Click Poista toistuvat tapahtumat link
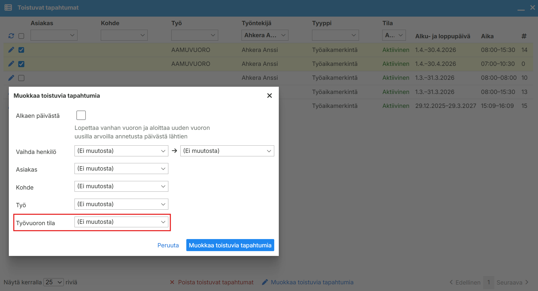The height and width of the screenshot is (291, 538). tap(216, 282)
